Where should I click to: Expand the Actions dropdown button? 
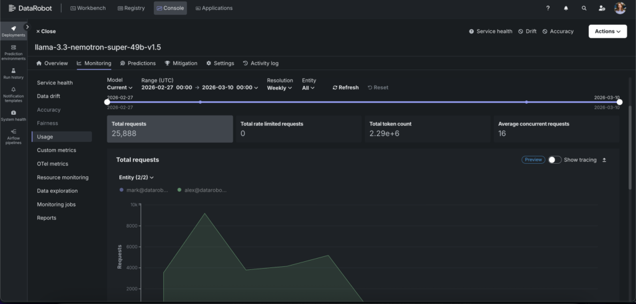tap(607, 32)
